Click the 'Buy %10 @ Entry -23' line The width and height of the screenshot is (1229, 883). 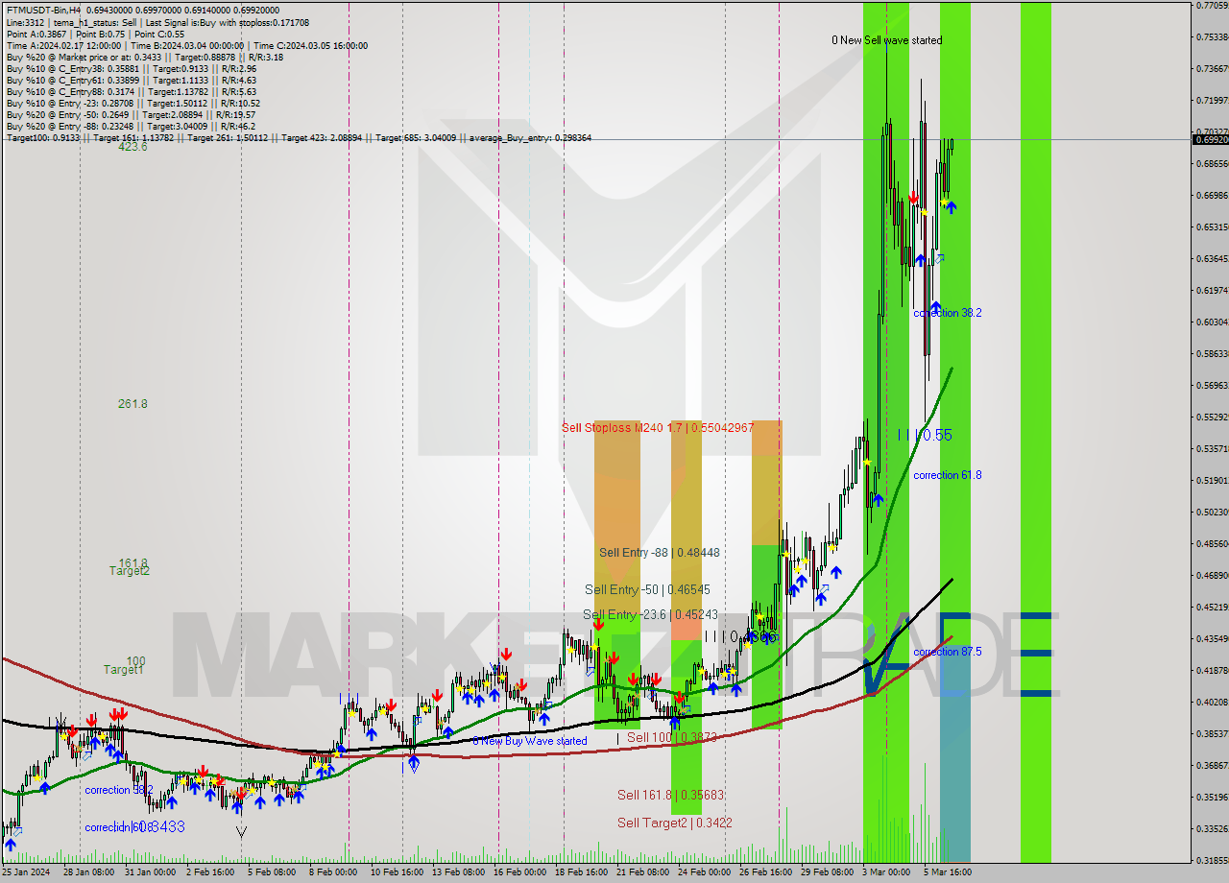tap(133, 103)
